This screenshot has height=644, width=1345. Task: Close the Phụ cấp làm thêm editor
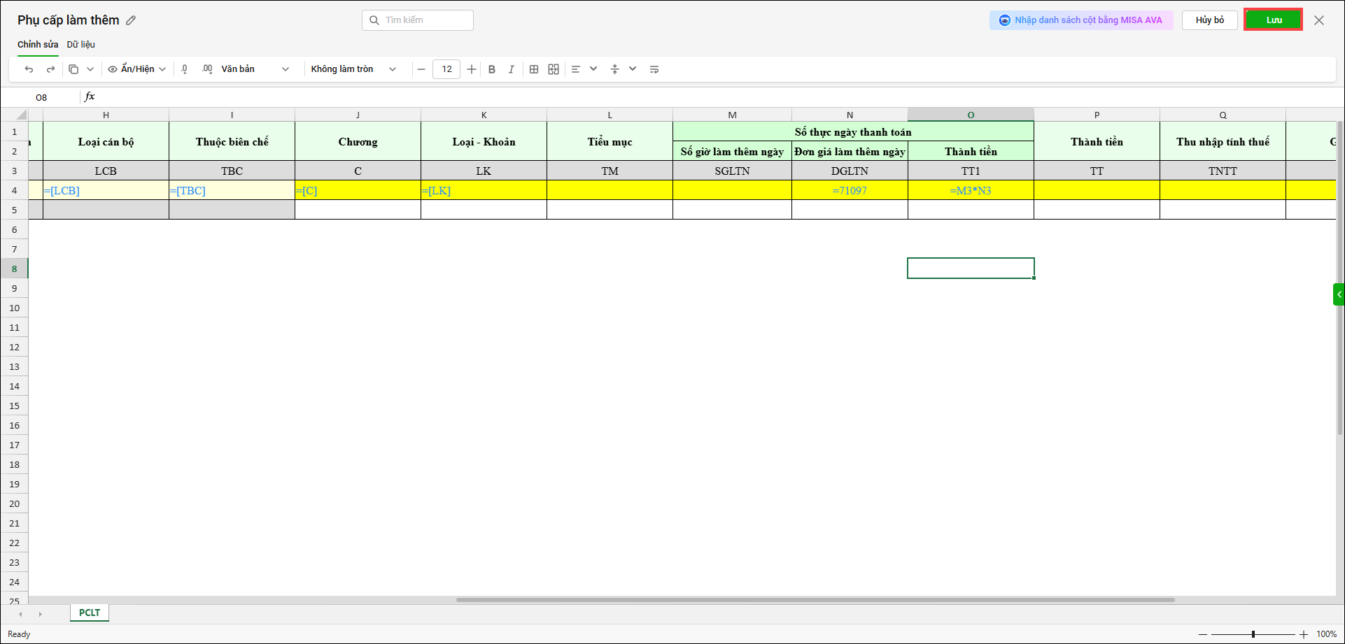(x=1319, y=20)
